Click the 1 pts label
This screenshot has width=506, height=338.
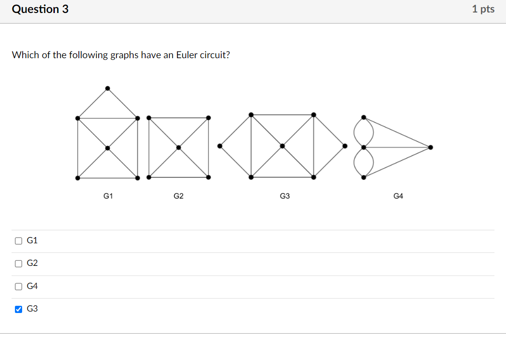coord(483,9)
